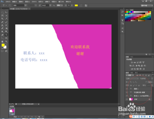Screen dimensions: 154x119
Task: Select the Zoom tool
Action: click(x=6, y=41)
